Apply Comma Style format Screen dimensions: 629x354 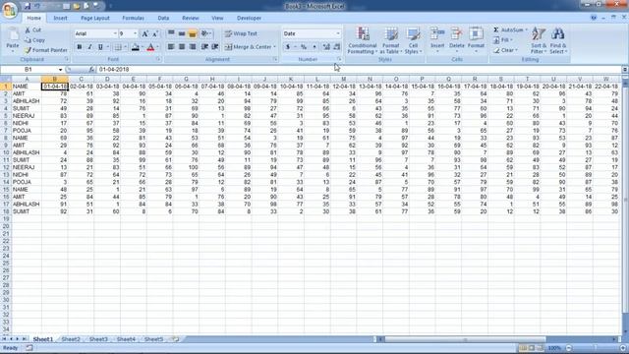click(x=314, y=47)
